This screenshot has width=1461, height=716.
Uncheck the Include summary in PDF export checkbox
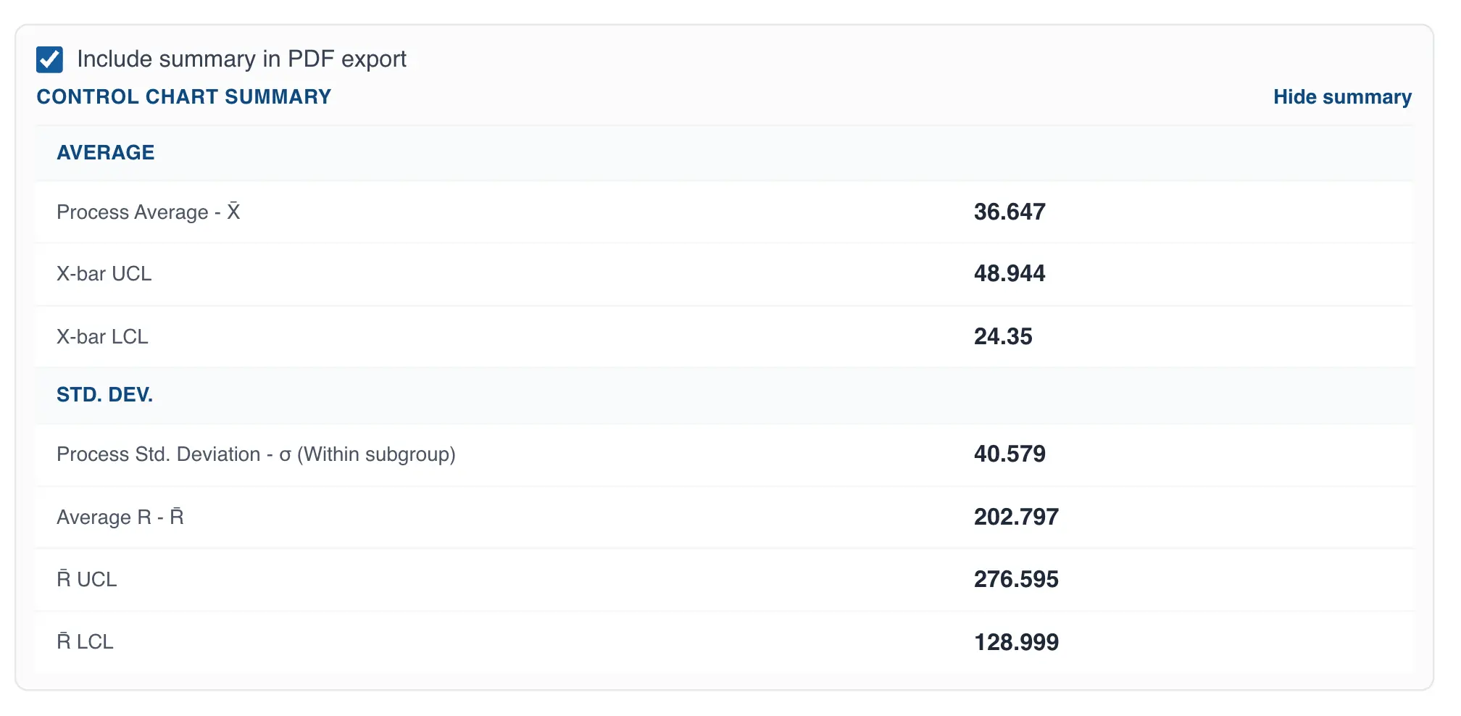tap(49, 59)
